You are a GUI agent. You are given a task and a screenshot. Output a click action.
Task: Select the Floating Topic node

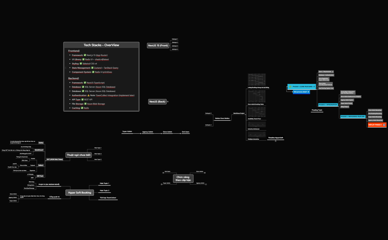click(317, 110)
